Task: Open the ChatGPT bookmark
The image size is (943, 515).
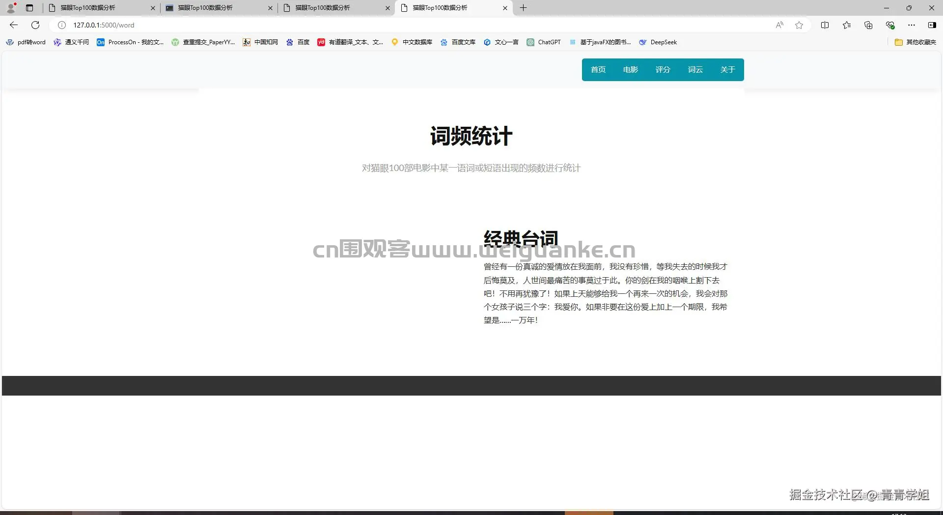Action: click(544, 42)
